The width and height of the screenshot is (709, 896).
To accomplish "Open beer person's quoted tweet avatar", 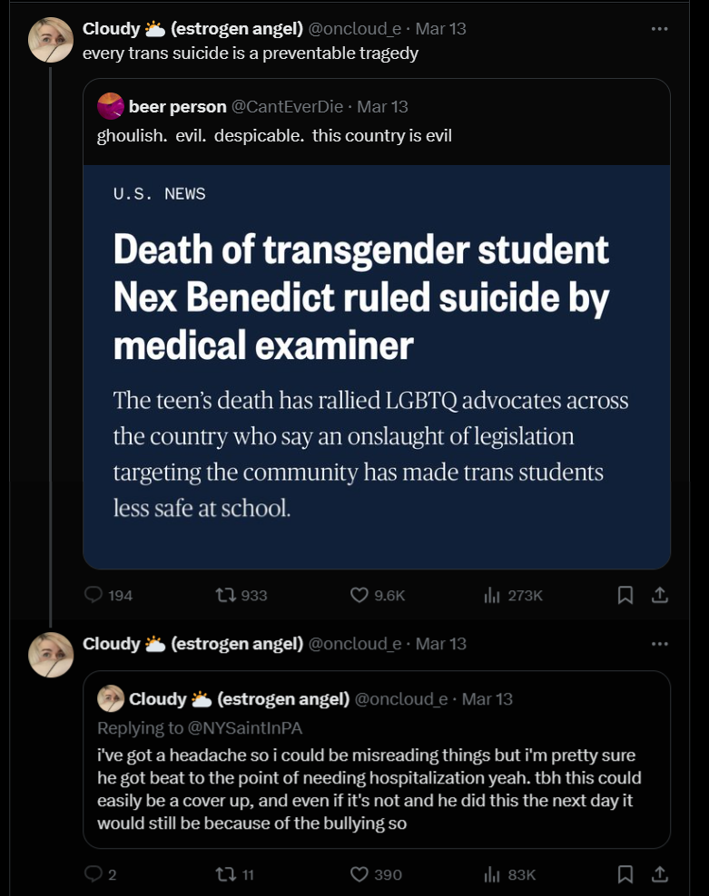I will click(x=111, y=106).
